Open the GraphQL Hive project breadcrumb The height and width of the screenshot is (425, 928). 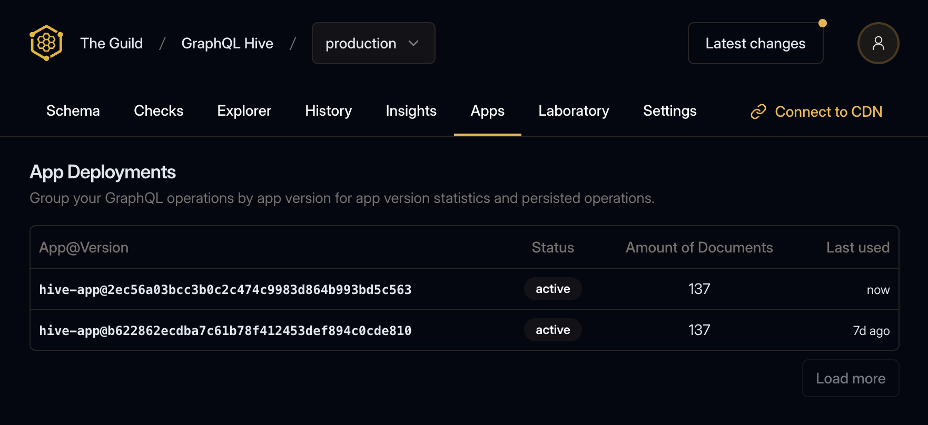coord(227,43)
